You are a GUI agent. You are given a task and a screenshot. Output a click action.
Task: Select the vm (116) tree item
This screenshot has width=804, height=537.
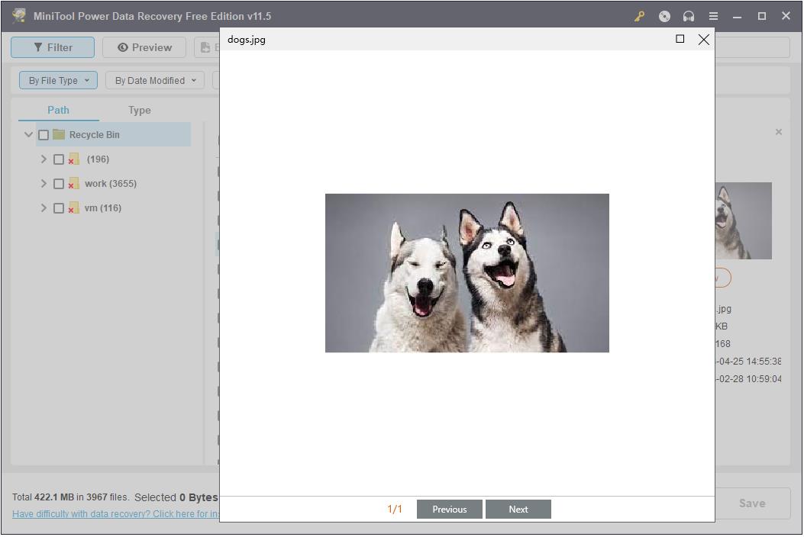[x=103, y=208]
